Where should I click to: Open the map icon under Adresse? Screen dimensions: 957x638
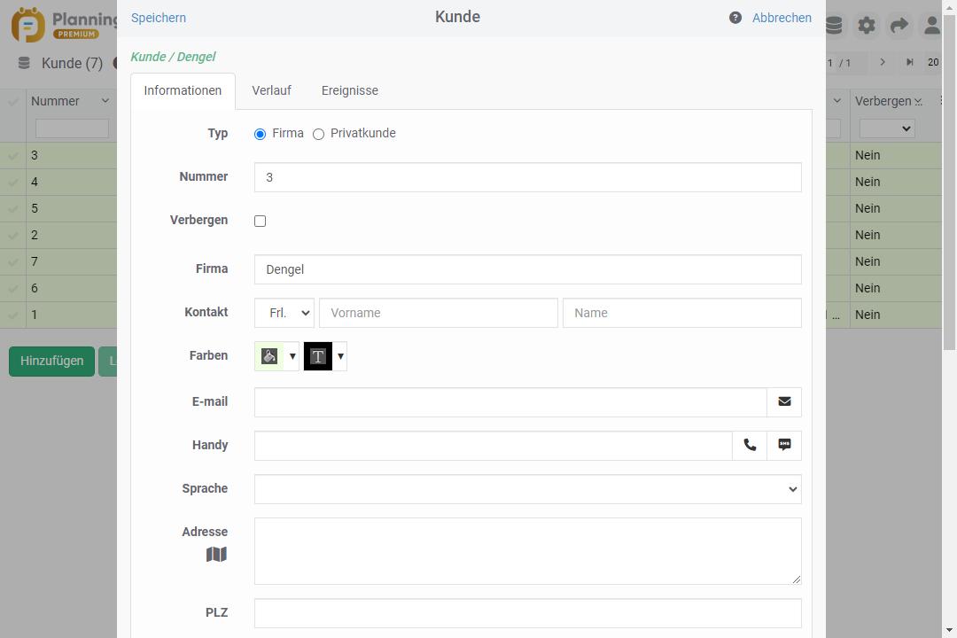pos(216,555)
